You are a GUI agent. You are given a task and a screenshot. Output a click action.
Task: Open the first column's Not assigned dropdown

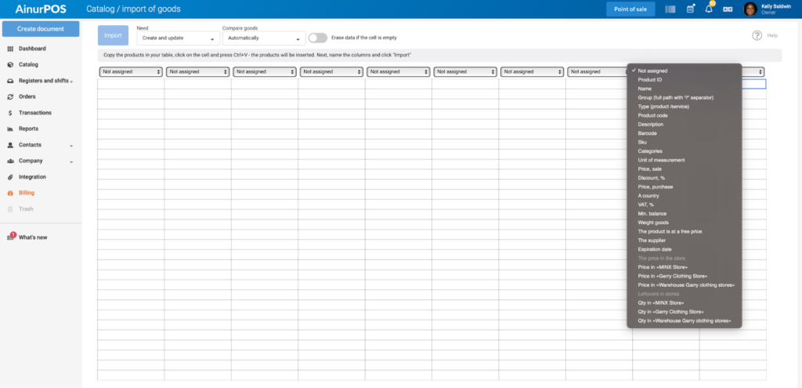(x=131, y=72)
